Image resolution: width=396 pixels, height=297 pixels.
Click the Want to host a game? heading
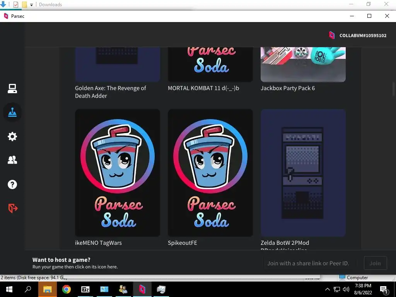(61, 259)
